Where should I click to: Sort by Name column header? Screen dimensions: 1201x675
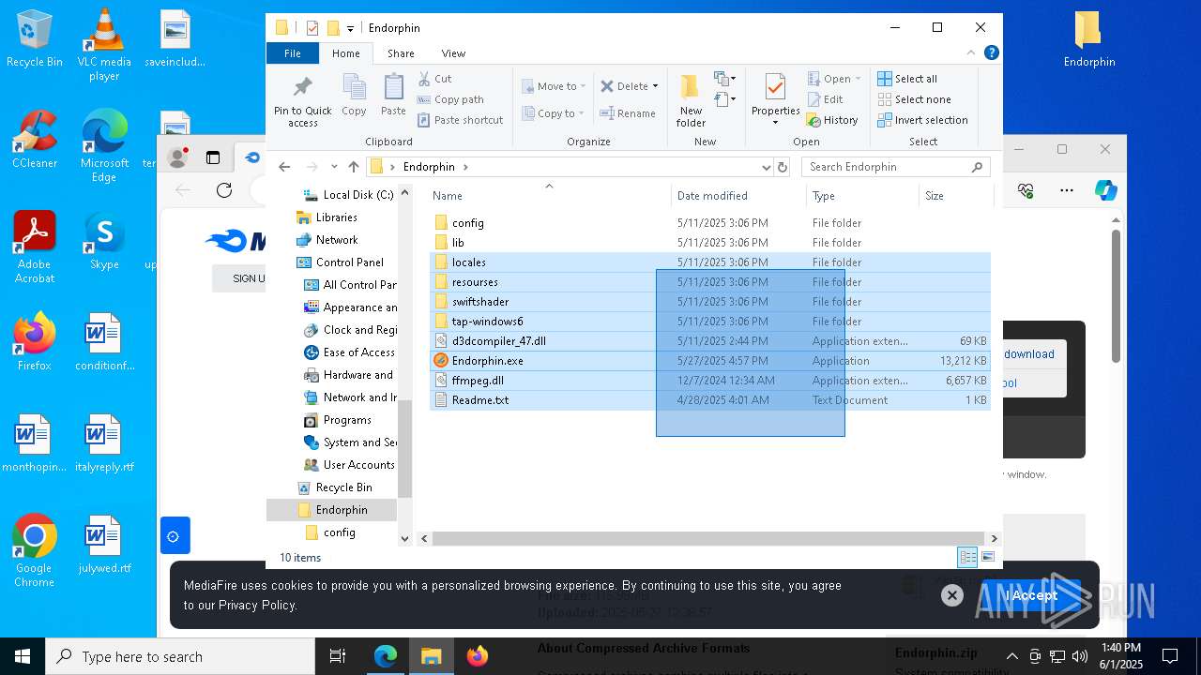[549, 196]
